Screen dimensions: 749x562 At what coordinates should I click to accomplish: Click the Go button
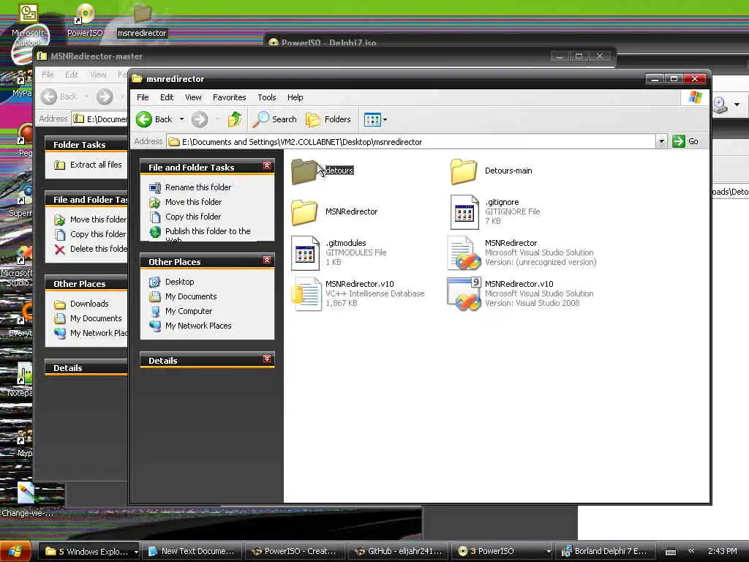[x=685, y=141]
